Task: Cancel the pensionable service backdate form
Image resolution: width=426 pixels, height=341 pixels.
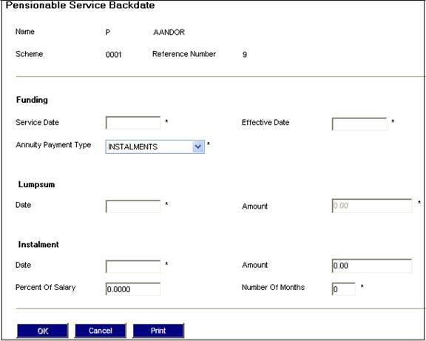Action: 101,331
